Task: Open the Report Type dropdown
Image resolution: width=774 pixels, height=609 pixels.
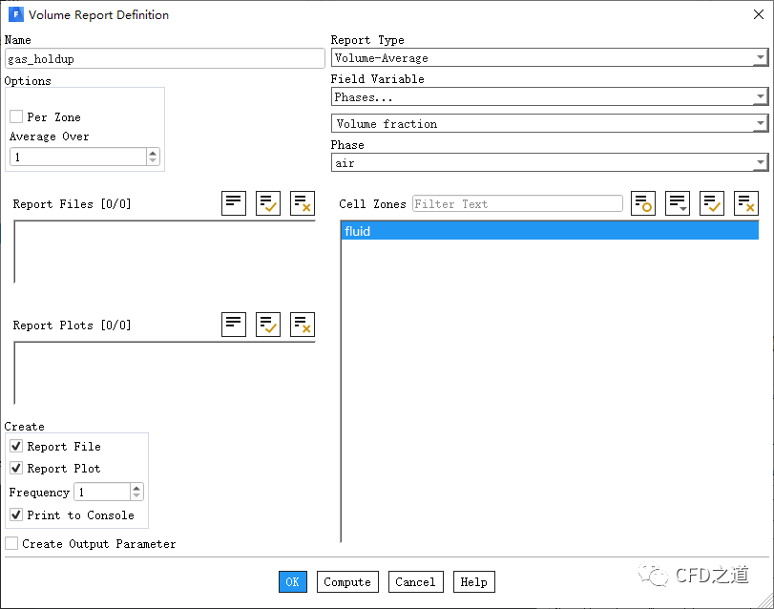Action: click(x=549, y=58)
